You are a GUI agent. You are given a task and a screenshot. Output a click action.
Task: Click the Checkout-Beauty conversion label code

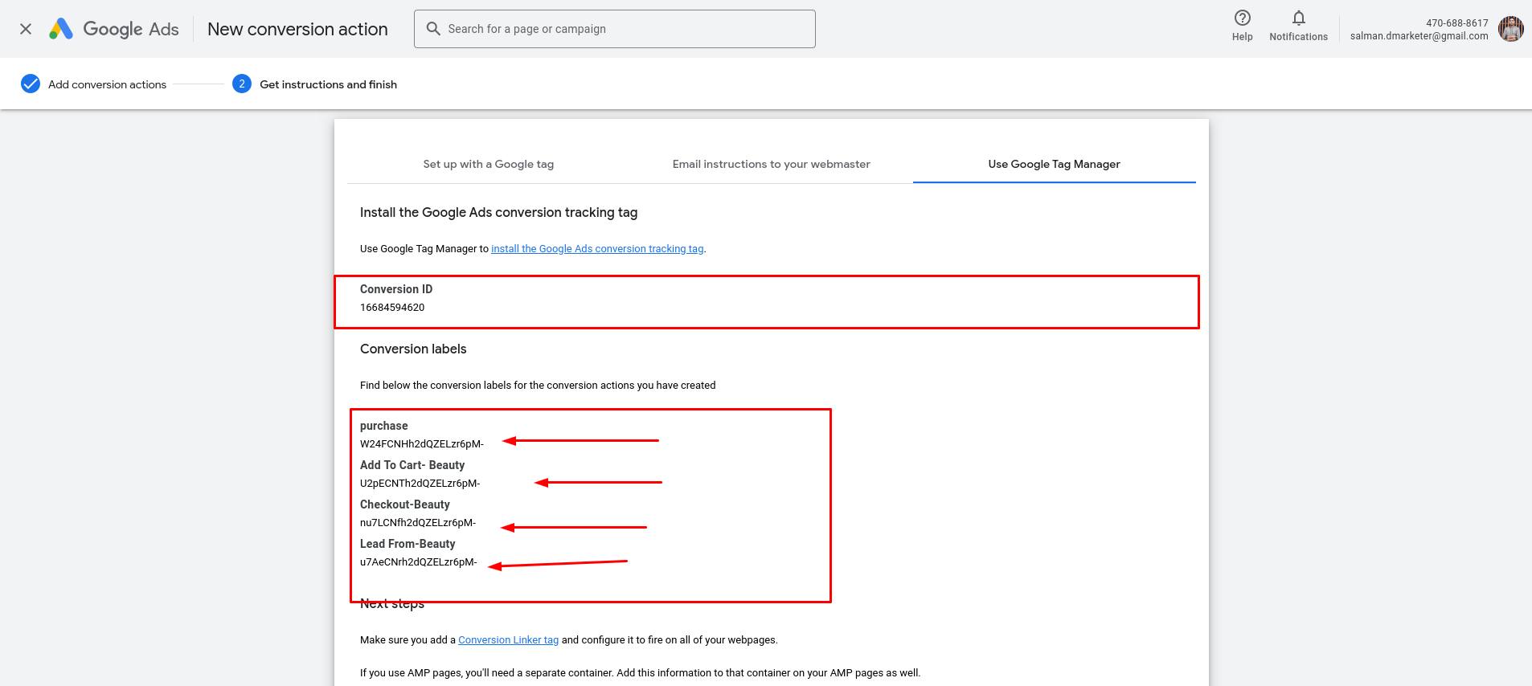pos(417,523)
